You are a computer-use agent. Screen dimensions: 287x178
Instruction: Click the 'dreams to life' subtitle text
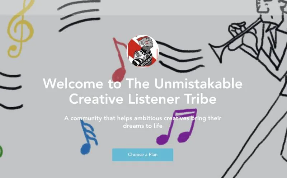tap(142, 126)
